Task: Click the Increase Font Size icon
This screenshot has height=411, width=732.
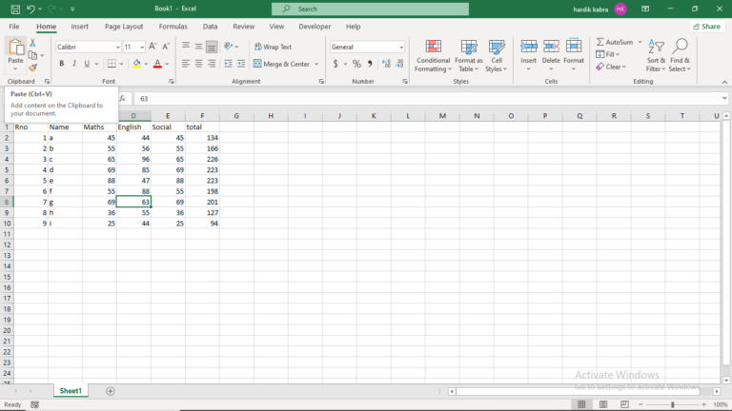Action: 152,47
